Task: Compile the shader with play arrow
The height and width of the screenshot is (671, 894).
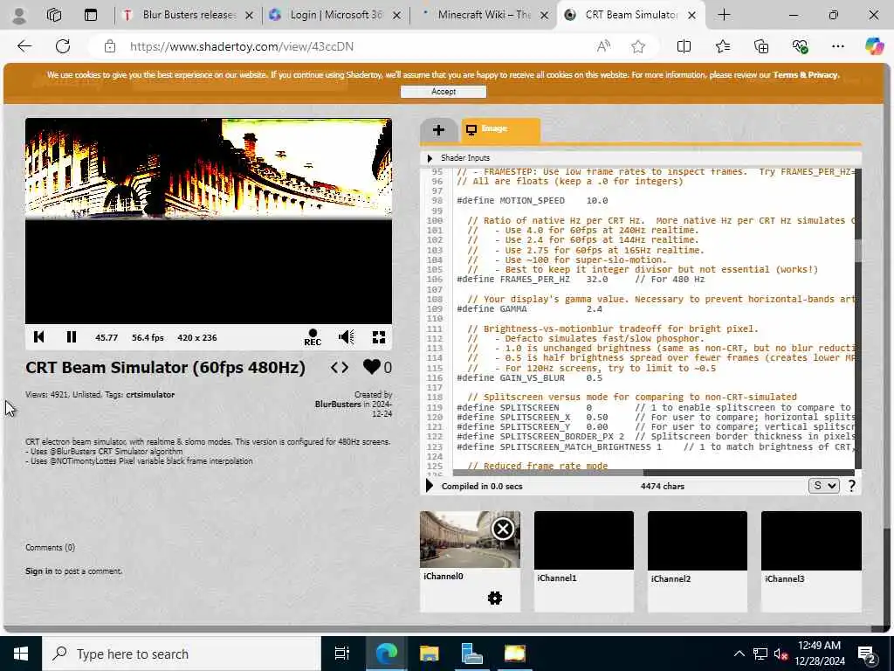Action: 430,486
